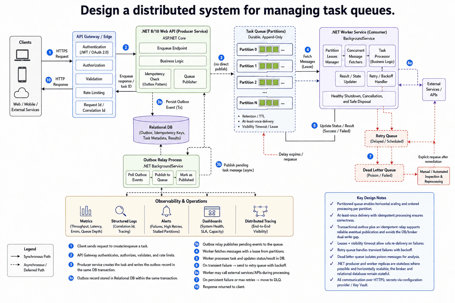Click the Enqueue response / task ID label
Viewport: 455px width, 303px height.
click(x=126, y=81)
